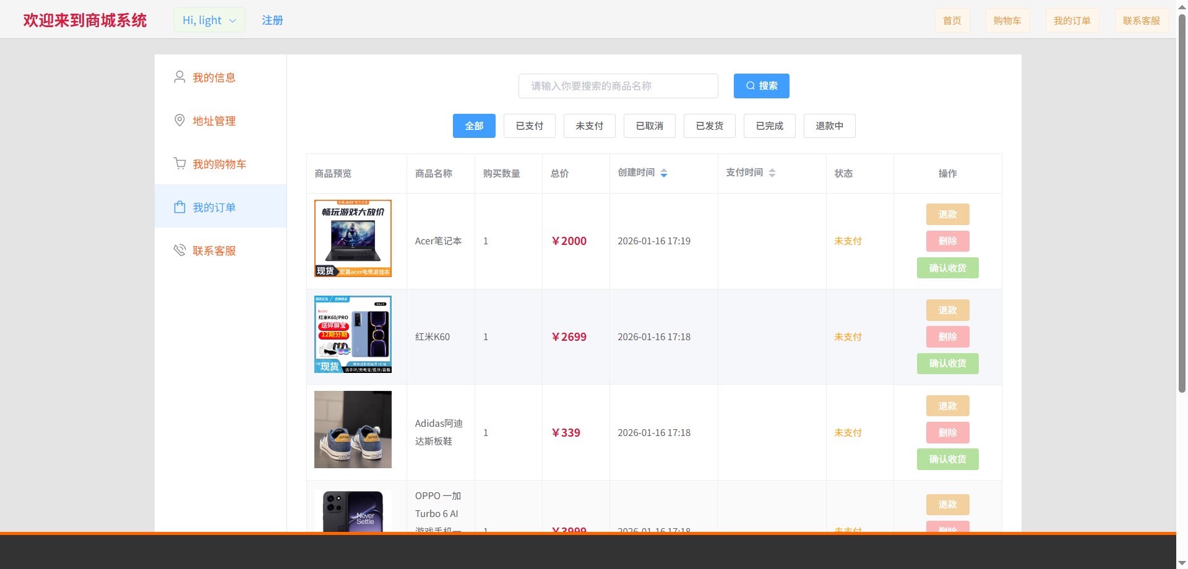Click the 未支付 status of the 红米K60 order
Viewport: 1188px width, 569px height.
pyautogui.click(x=848, y=337)
